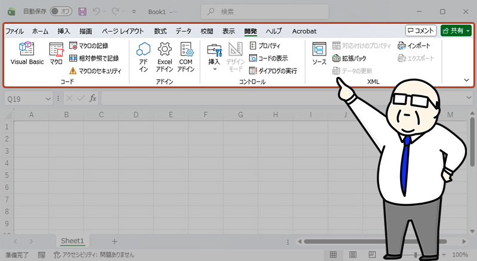Open Excel アドイン manager

(x=165, y=57)
